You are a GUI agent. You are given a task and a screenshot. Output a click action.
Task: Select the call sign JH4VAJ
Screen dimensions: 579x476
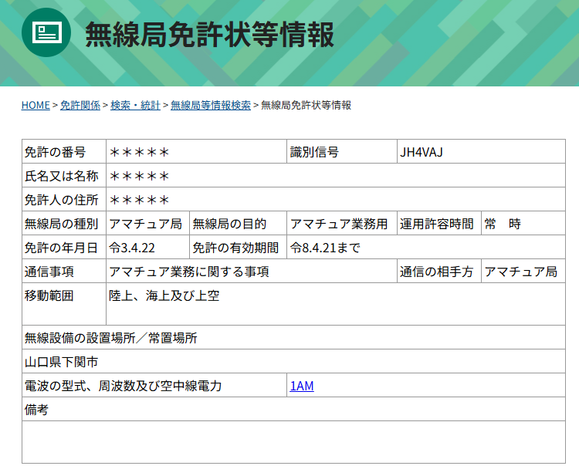[x=421, y=152]
